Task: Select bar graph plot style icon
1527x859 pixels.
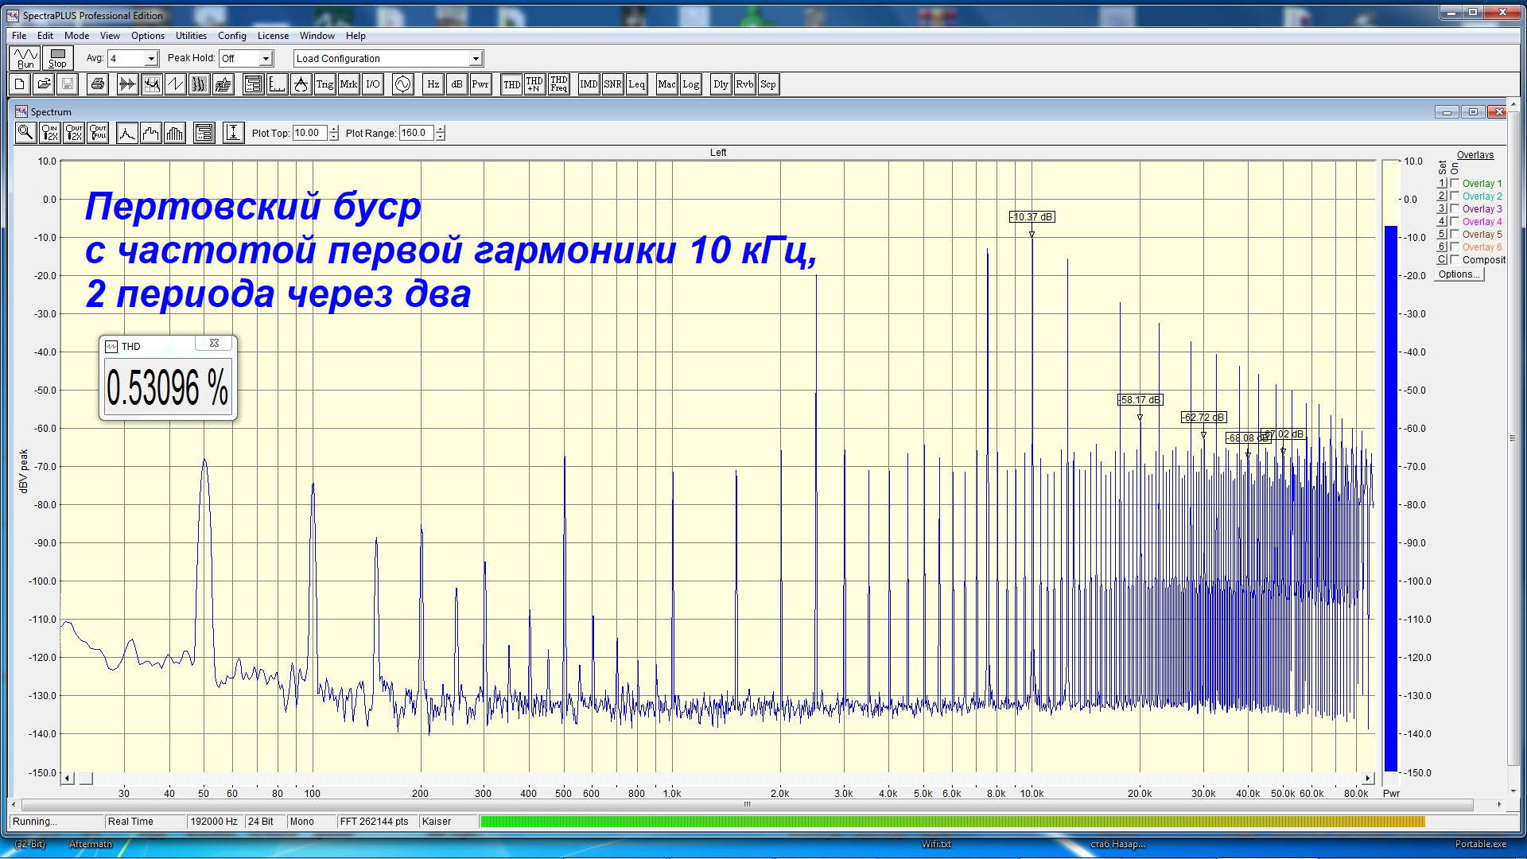Action: tap(175, 133)
